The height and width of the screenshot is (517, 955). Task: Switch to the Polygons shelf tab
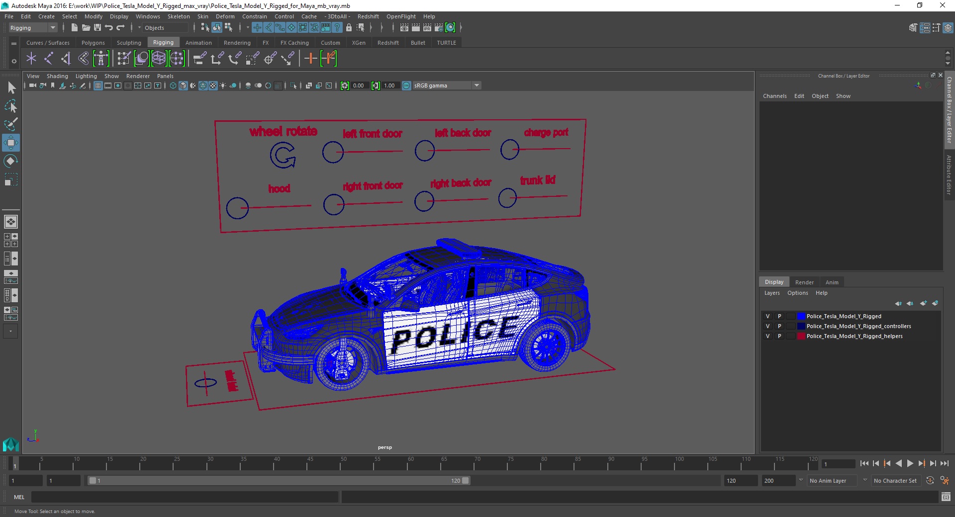click(93, 43)
